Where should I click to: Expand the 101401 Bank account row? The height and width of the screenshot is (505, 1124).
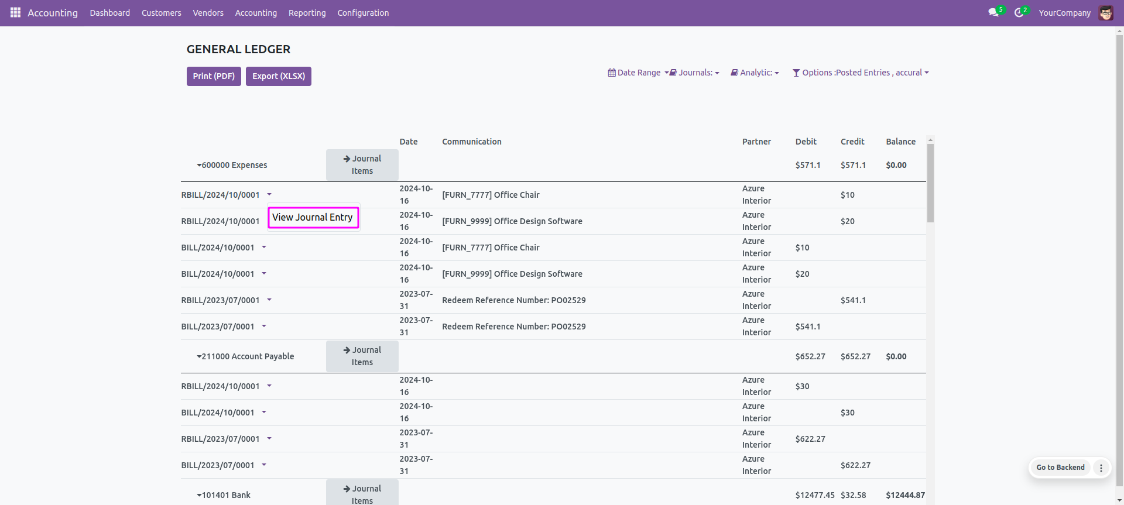tap(224, 495)
